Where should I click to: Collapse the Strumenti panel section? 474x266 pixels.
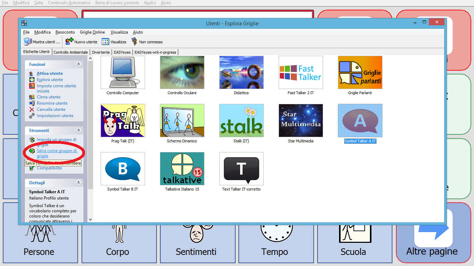[x=79, y=130]
